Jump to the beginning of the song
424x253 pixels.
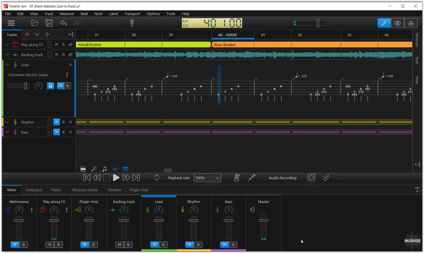(x=87, y=178)
